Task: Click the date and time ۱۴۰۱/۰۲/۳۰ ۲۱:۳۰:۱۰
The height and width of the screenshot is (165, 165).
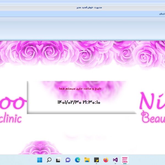Action: (x=79, y=102)
